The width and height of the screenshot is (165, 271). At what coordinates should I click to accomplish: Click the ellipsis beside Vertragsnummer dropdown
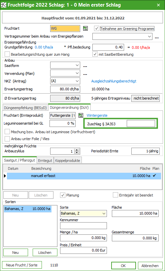click(157, 38)
